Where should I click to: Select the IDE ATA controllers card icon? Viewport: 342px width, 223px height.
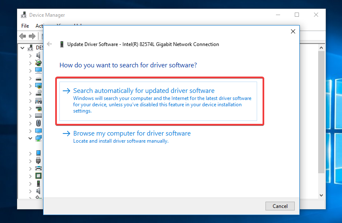pyautogui.click(x=38, y=108)
